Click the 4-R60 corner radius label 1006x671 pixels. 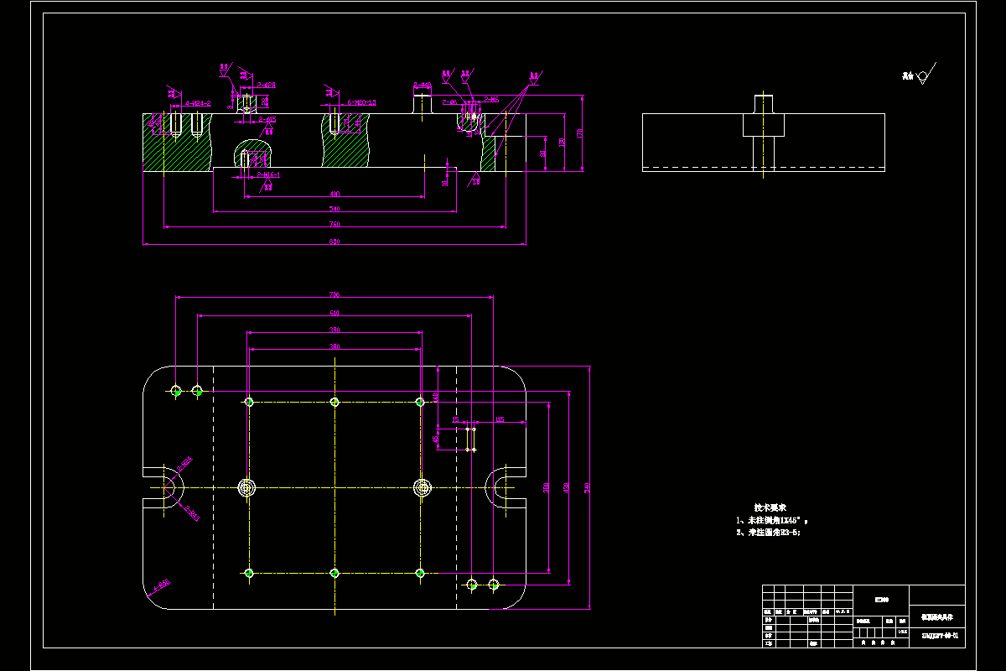[x=161, y=584]
